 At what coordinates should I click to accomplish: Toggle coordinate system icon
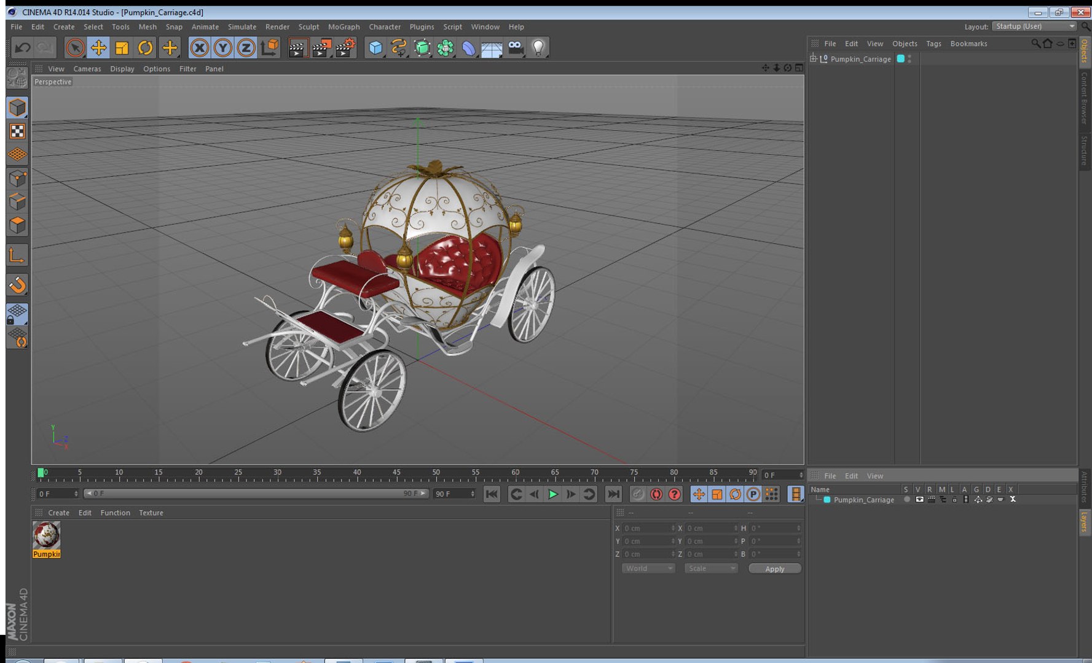point(270,47)
